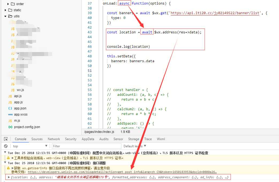
Task: Expand the 工具未校验合法域名 warning message
Action: (x=13, y=158)
